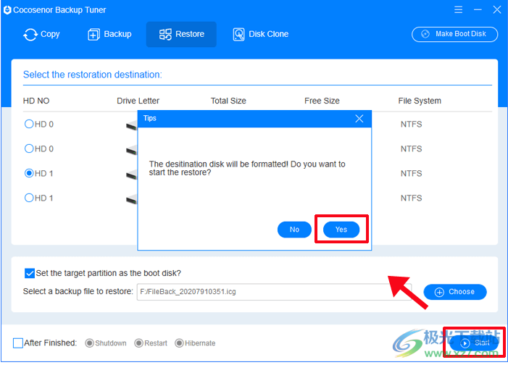Viewport: 508px width, 365px height.
Task: Enable the After Finished checkbox
Action: pos(18,343)
